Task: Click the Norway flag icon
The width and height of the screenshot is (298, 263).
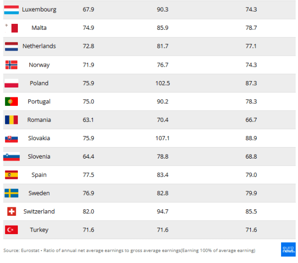Action: [x=11, y=65]
